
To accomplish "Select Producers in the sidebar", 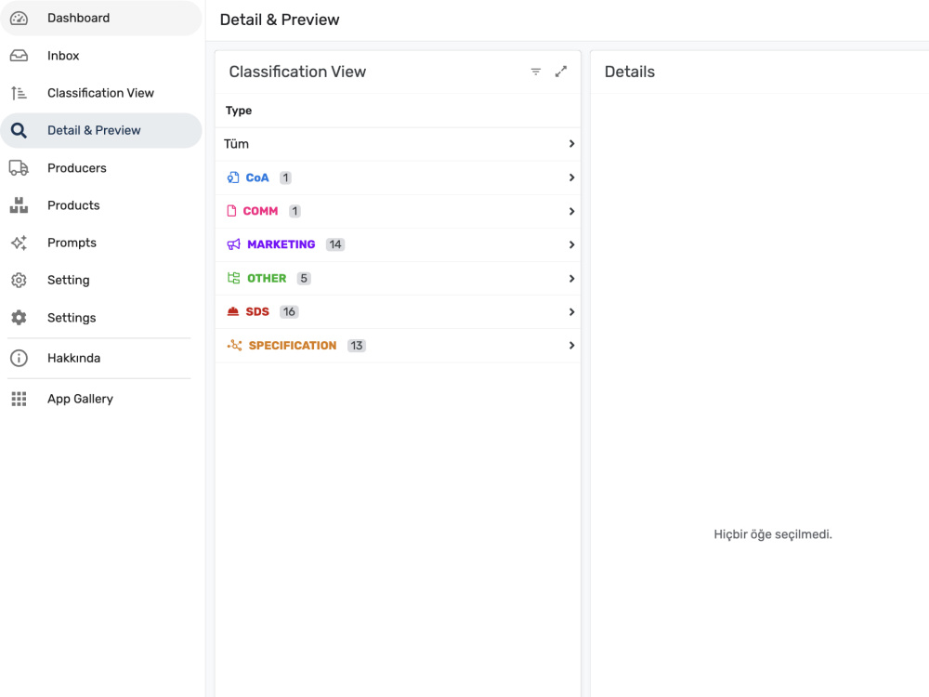I will (x=101, y=168).
